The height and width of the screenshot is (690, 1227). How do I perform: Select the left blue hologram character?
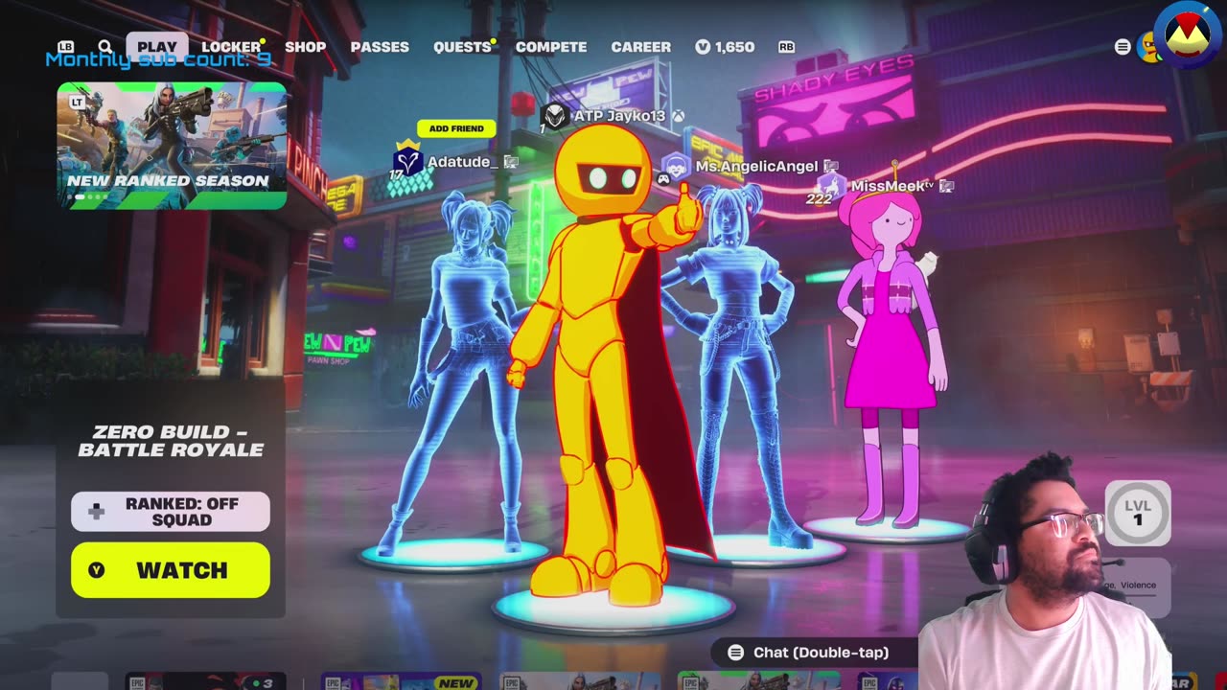[465, 374]
